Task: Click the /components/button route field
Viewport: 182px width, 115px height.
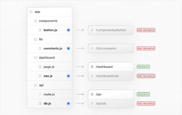Action: coord(111,30)
